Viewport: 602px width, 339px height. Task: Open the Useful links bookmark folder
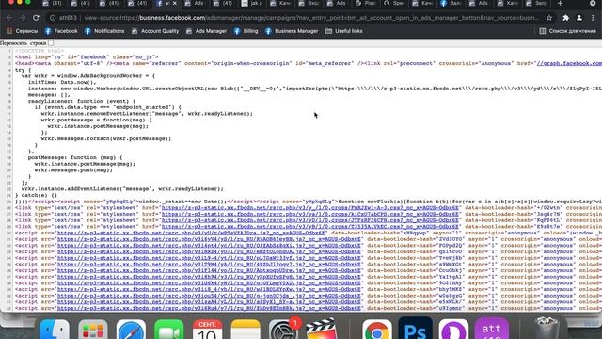(343, 31)
